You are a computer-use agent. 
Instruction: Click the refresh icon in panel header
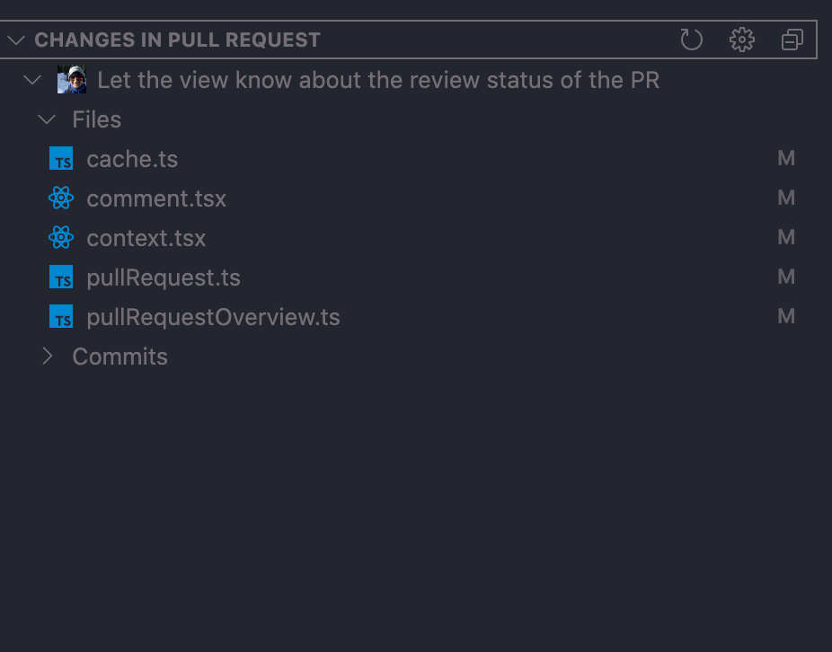tap(691, 40)
